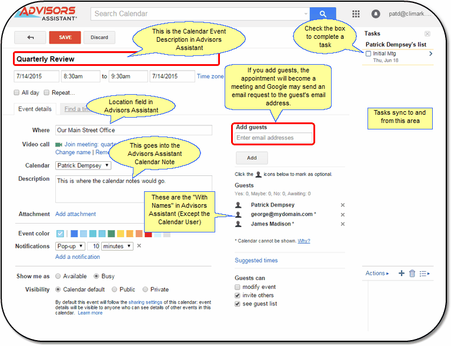Select Public visibility
Viewport: 451px width, 346px height.
point(114,290)
